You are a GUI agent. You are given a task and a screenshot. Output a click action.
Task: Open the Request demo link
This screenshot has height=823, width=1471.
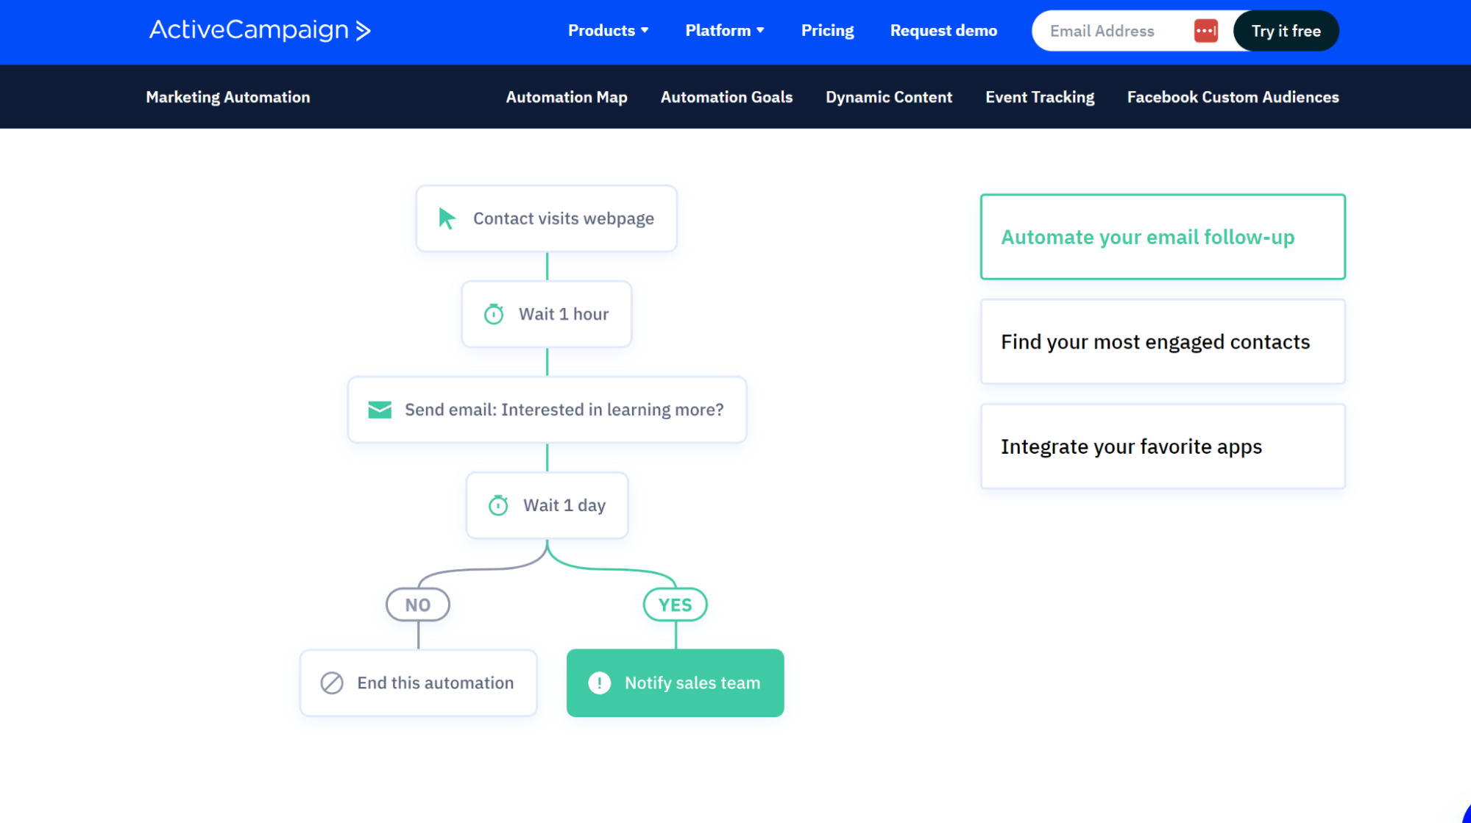[943, 31]
